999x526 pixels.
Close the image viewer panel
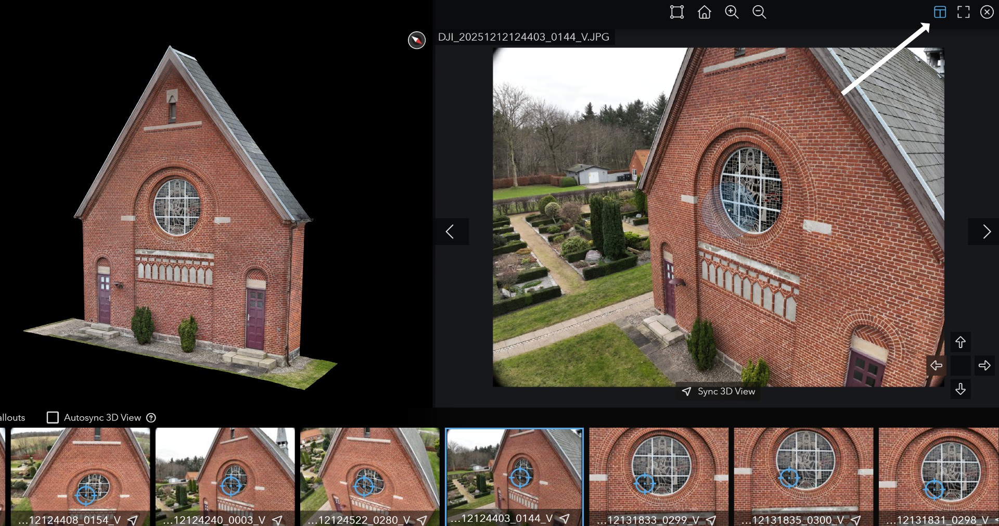point(987,12)
